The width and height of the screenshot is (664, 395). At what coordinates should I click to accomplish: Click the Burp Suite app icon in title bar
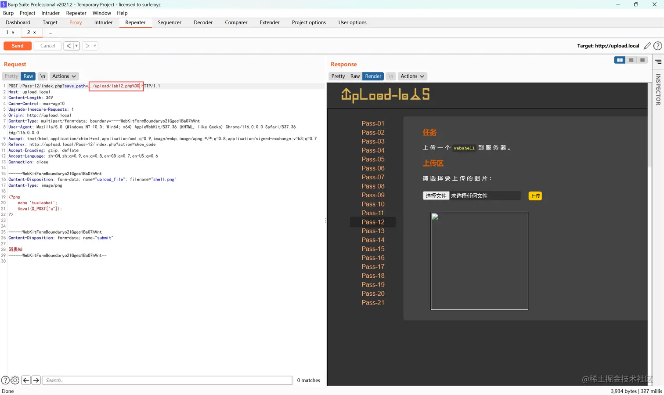pos(4,4)
